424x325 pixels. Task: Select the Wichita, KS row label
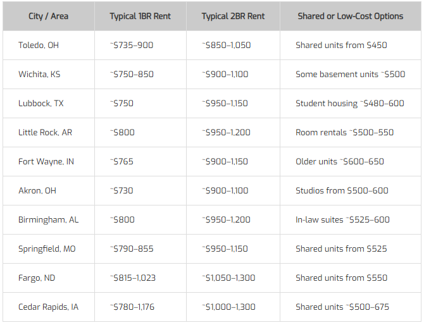(x=39, y=74)
